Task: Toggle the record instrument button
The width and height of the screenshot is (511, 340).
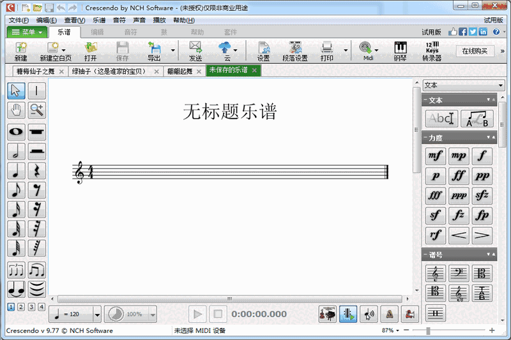Action: (410, 314)
